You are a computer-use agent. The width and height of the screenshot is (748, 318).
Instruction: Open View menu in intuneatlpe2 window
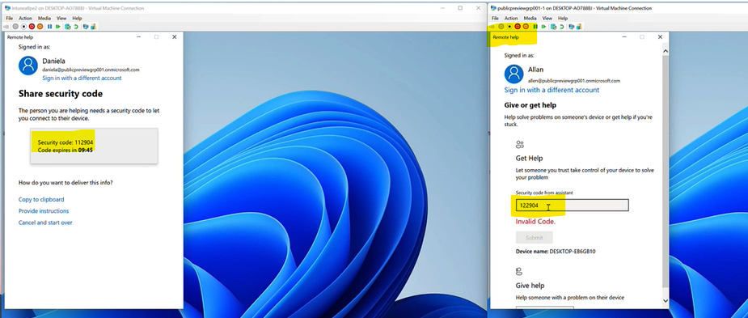tap(61, 18)
